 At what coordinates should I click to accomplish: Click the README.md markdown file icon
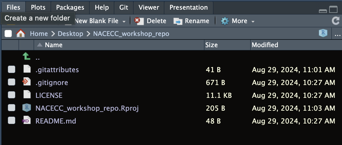click(27, 121)
